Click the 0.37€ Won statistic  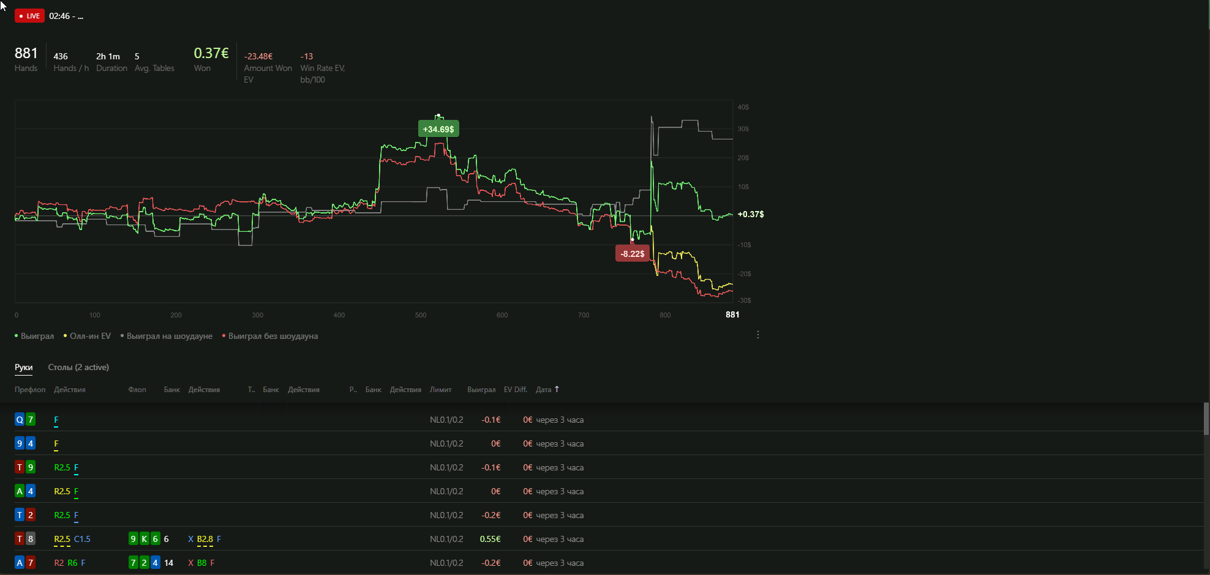point(211,59)
